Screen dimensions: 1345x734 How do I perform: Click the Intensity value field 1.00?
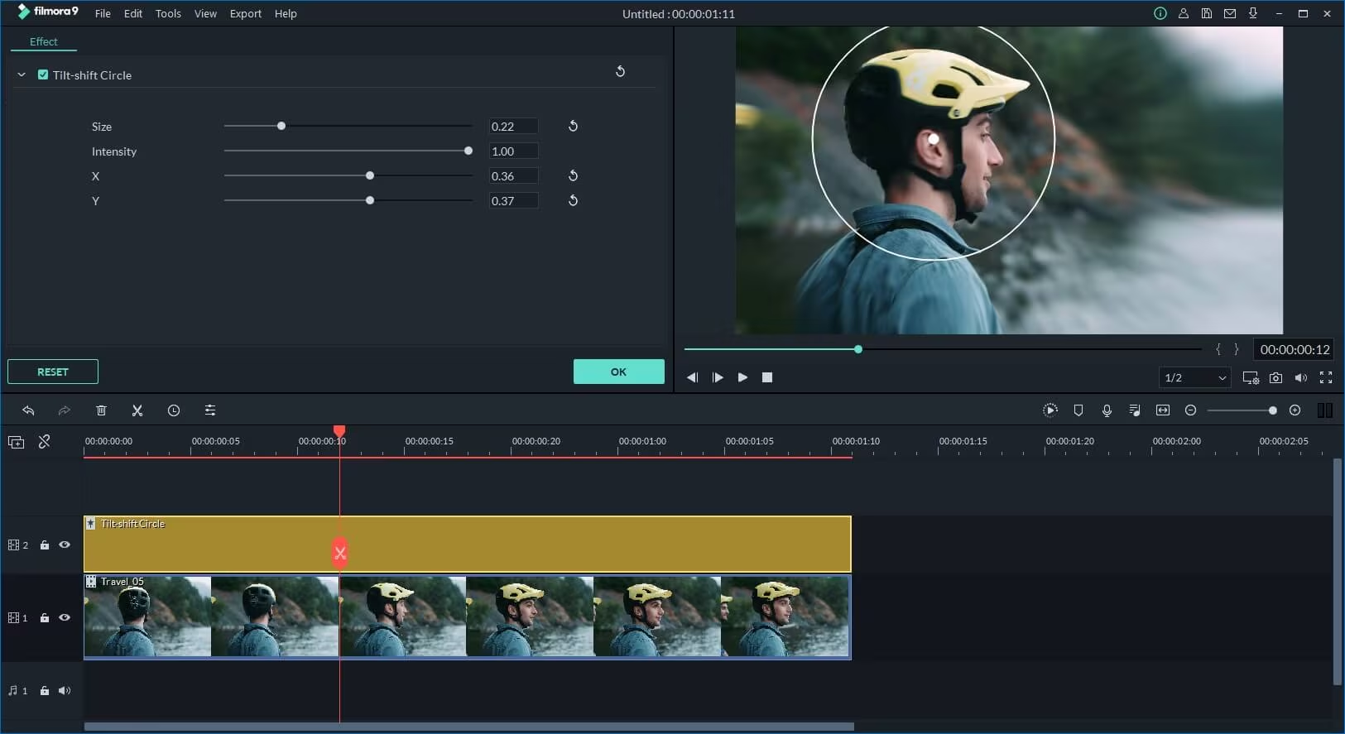coord(513,151)
